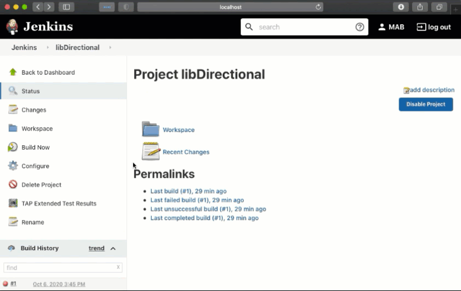
Task: Click the Workspace folder icon in main panel
Action: [x=150, y=129]
